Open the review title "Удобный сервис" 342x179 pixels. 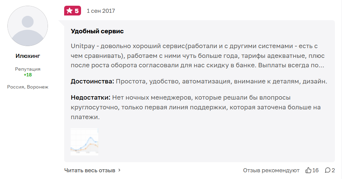point(97,31)
